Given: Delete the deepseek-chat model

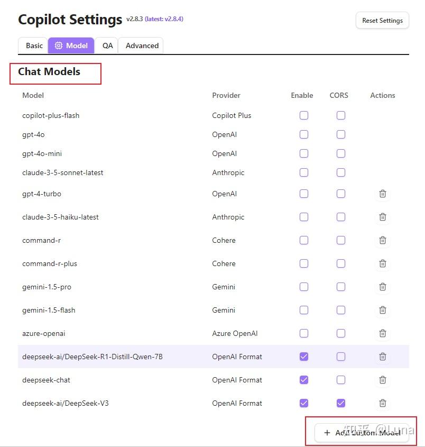Looking at the screenshot, I should tap(382, 380).
